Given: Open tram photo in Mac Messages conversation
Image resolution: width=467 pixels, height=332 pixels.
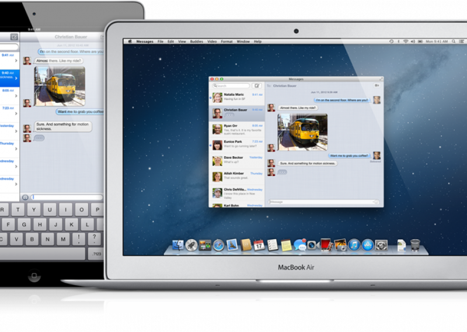Looking at the screenshot, I should (302, 132).
